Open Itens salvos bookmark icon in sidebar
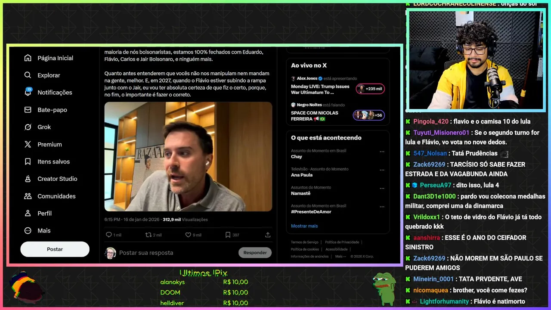 coord(28,161)
